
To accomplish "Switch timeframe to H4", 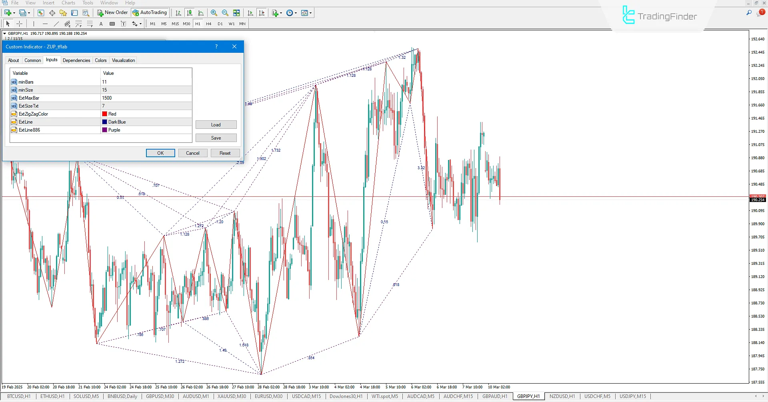I will 208,24.
